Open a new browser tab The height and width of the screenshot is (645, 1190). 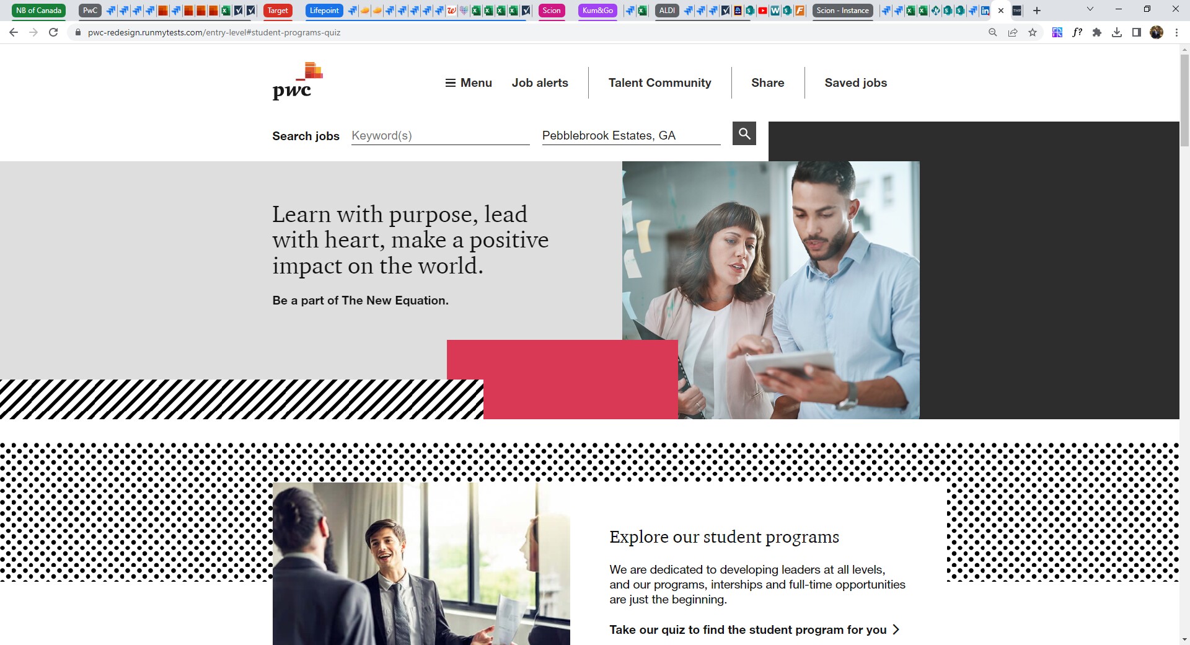click(x=1037, y=11)
